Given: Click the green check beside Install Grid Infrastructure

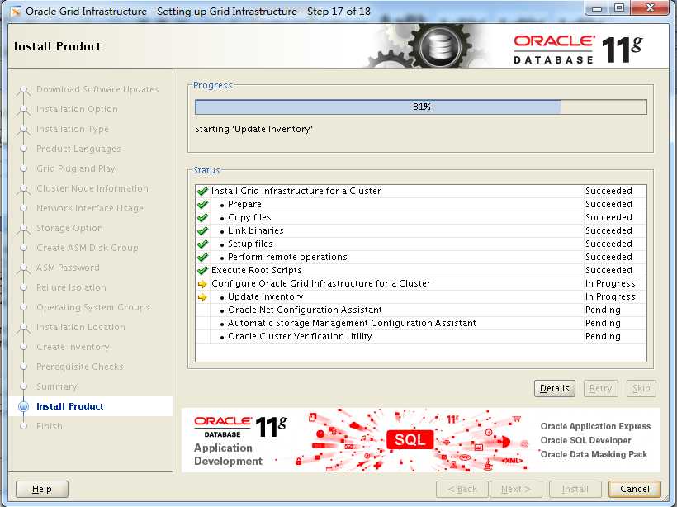Looking at the screenshot, I should [202, 191].
